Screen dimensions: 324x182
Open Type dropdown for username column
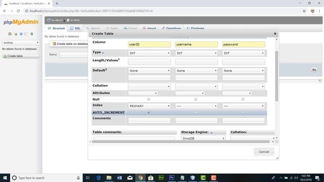tap(196, 53)
